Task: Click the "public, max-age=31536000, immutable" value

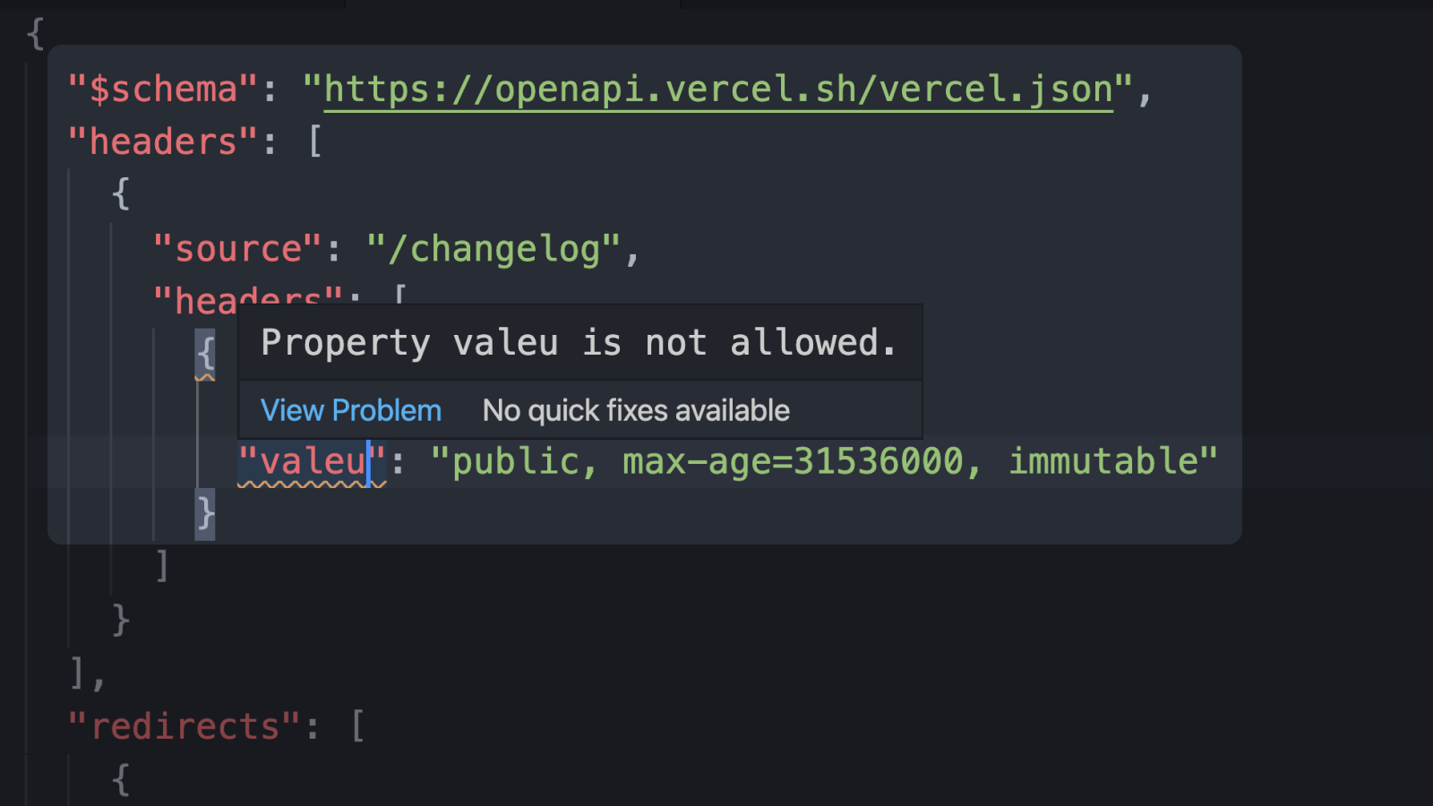Action: pos(824,462)
